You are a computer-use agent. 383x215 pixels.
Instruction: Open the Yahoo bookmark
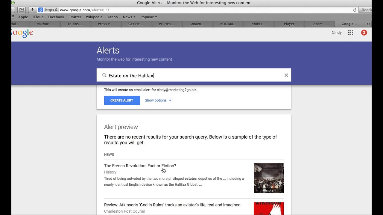[x=113, y=17]
